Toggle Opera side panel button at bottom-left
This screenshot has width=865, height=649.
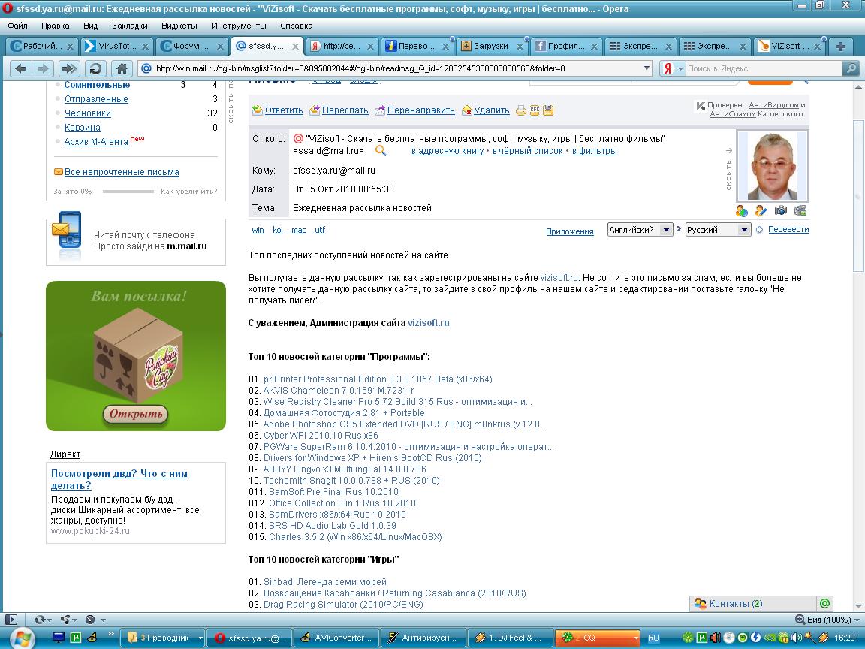pyautogui.click(x=11, y=619)
